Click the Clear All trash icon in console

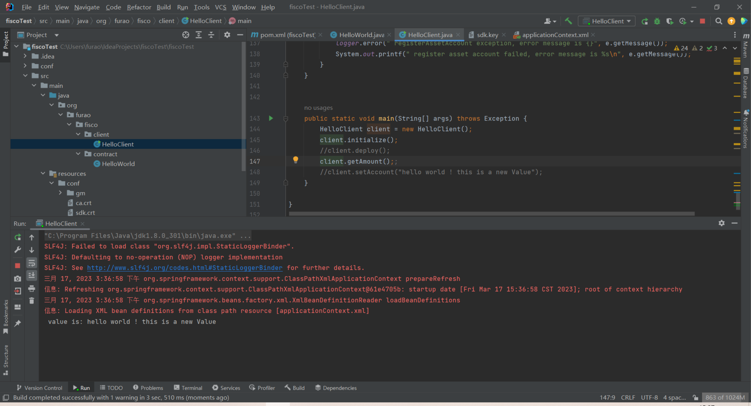pos(32,301)
